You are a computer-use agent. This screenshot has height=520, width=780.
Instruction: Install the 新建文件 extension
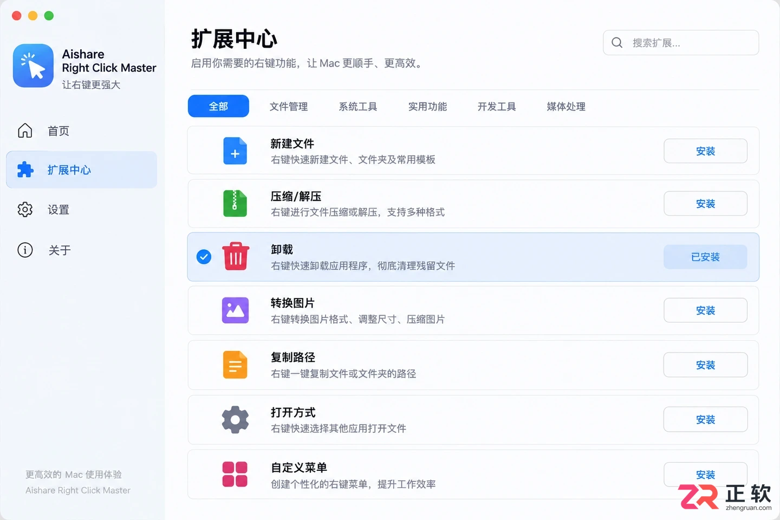705,151
